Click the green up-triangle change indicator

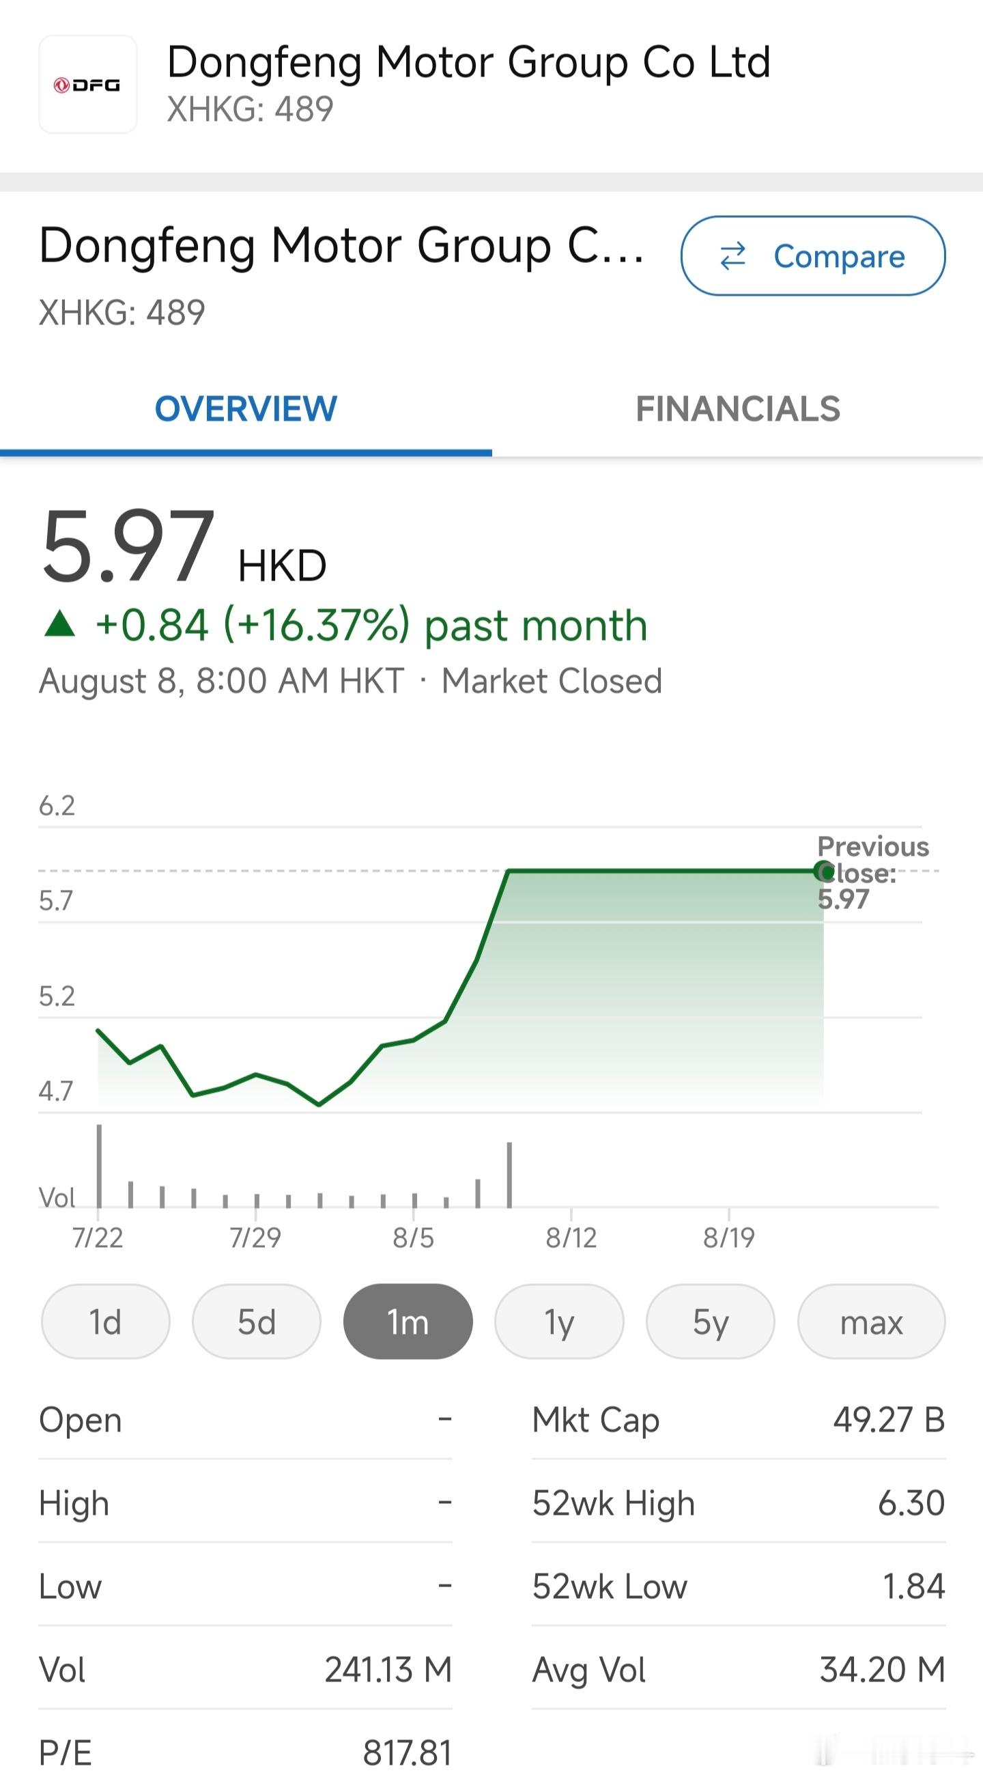pos(59,624)
